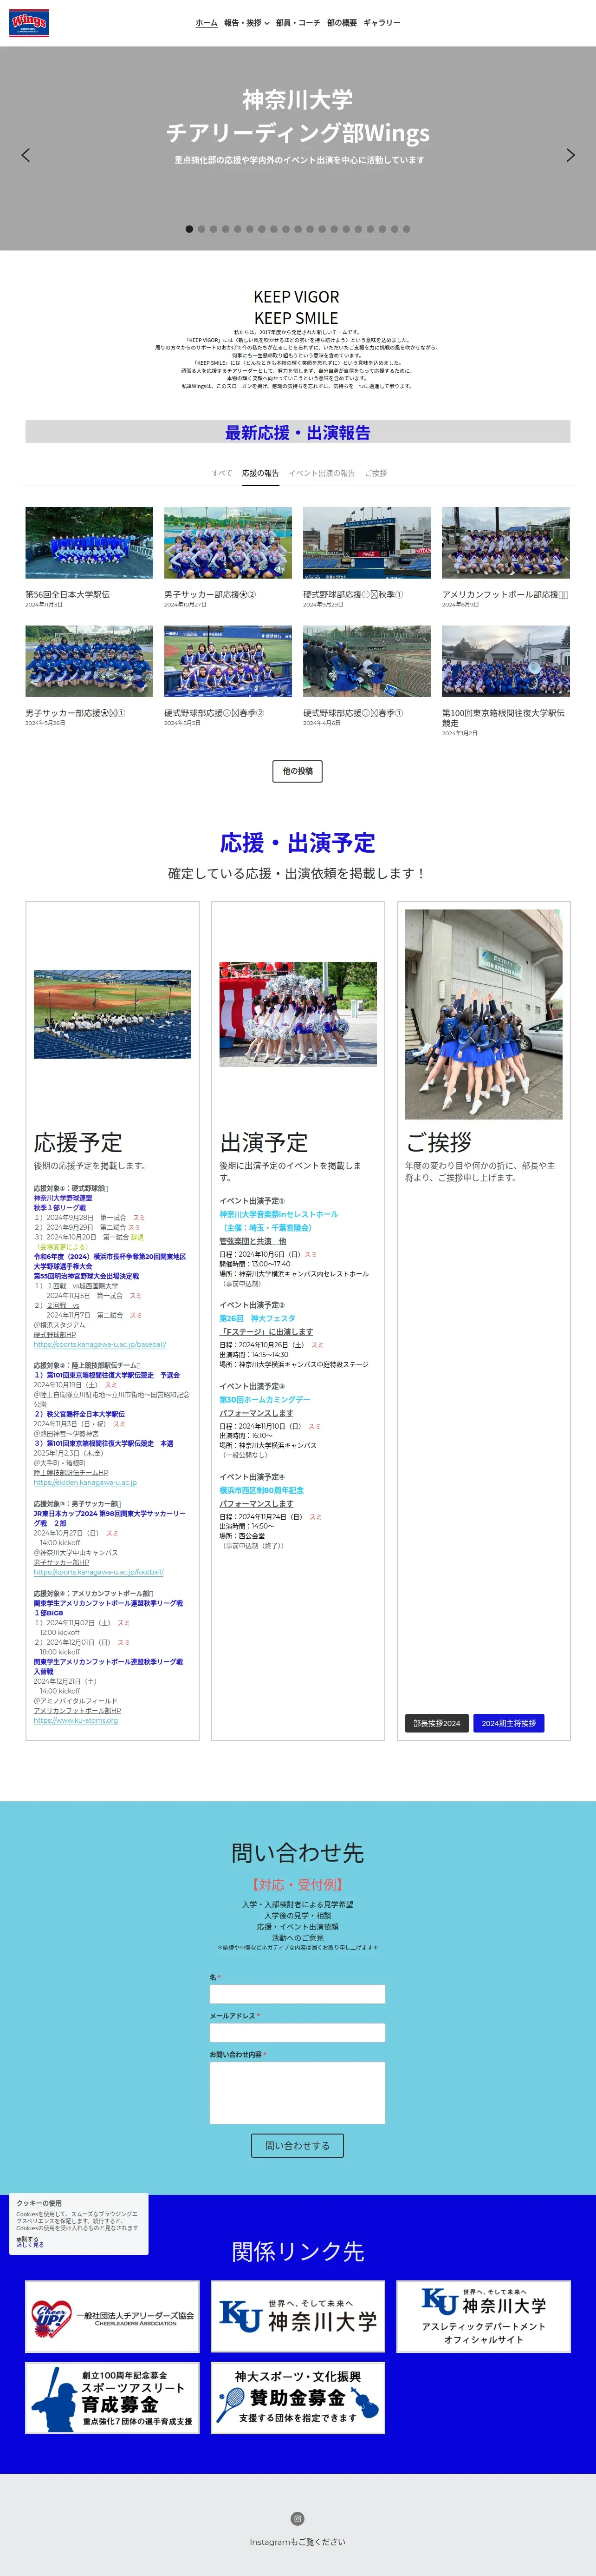The width and height of the screenshot is (596, 2576).
Task: Open the 一般社団法人チアリーダーズ協会 banner
Action: [113, 2316]
